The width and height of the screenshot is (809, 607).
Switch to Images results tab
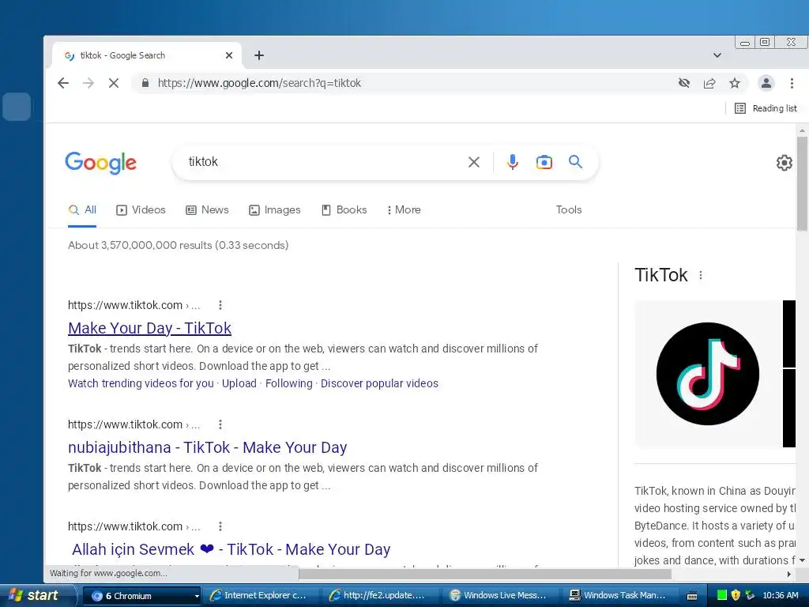tap(274, 210)
